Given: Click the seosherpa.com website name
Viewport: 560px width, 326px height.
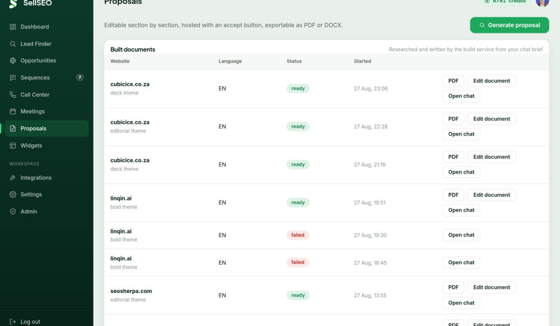Looking at the screenshot, I should click(x=131, y=291).
